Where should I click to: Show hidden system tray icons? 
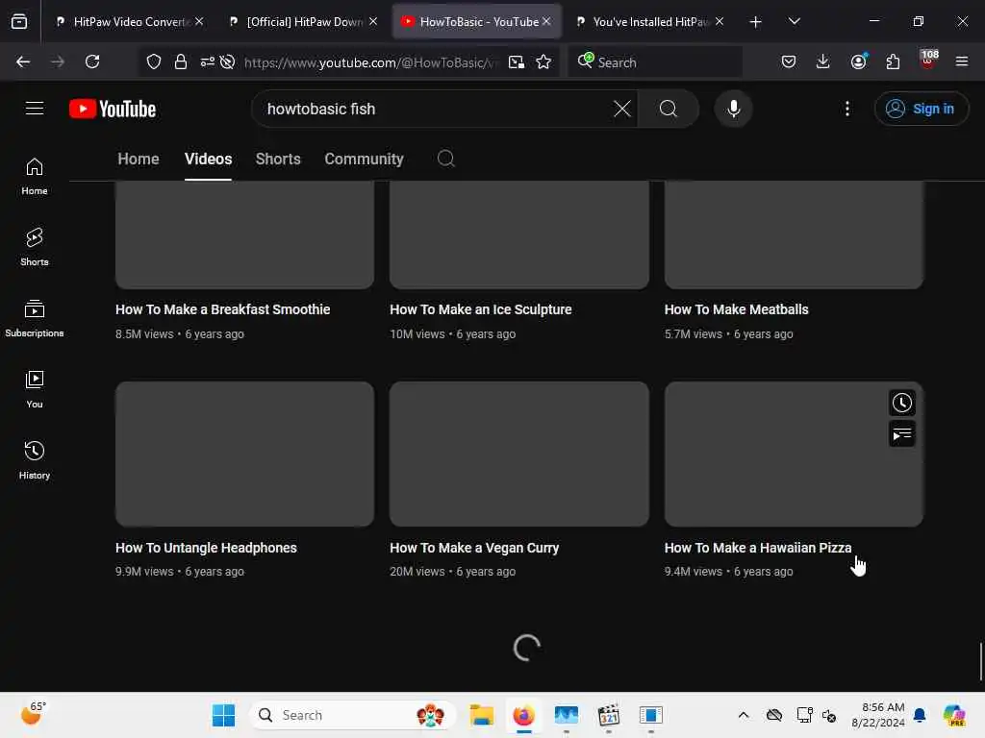[744, 715]
